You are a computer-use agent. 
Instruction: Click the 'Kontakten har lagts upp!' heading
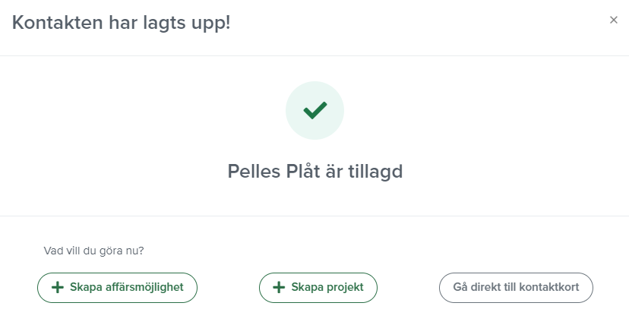[122, 23]
